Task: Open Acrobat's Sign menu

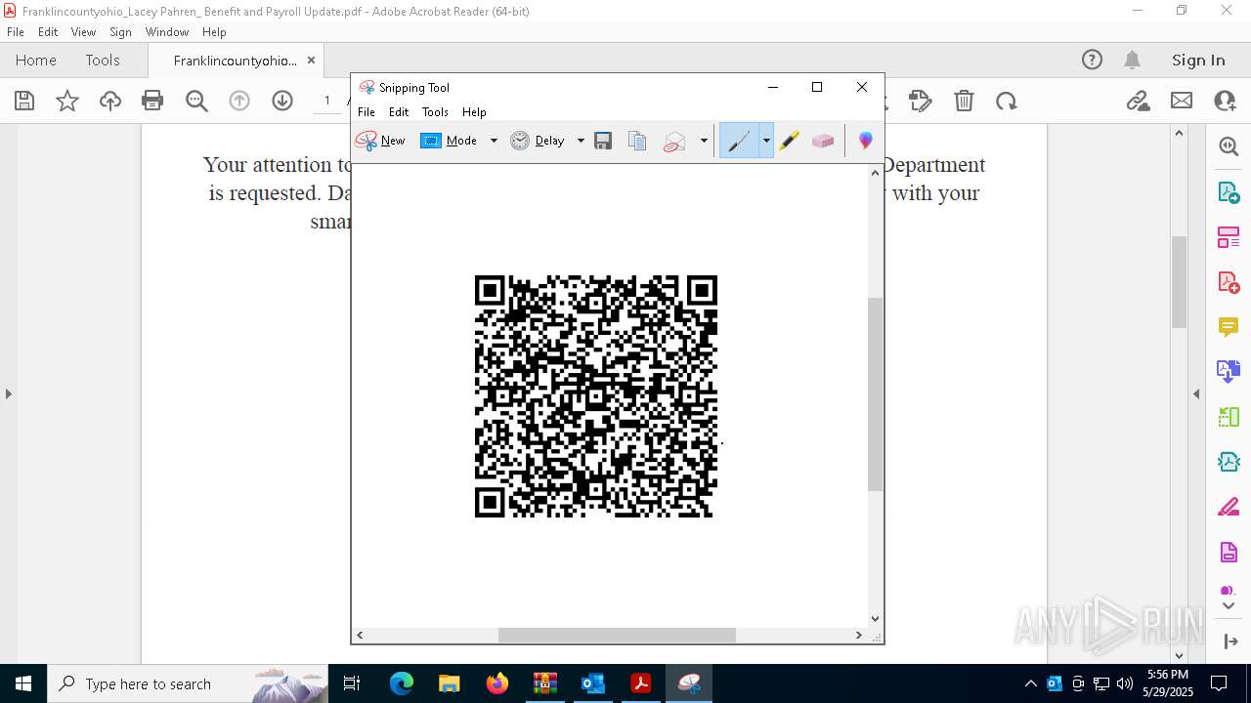Action: coord(120,32)
